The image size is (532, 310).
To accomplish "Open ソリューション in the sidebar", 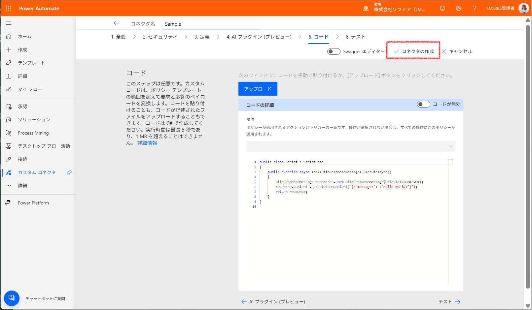I will [34, 120].
